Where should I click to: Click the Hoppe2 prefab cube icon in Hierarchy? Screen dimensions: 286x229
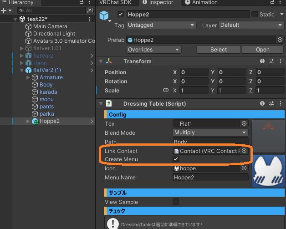point(35,121)
